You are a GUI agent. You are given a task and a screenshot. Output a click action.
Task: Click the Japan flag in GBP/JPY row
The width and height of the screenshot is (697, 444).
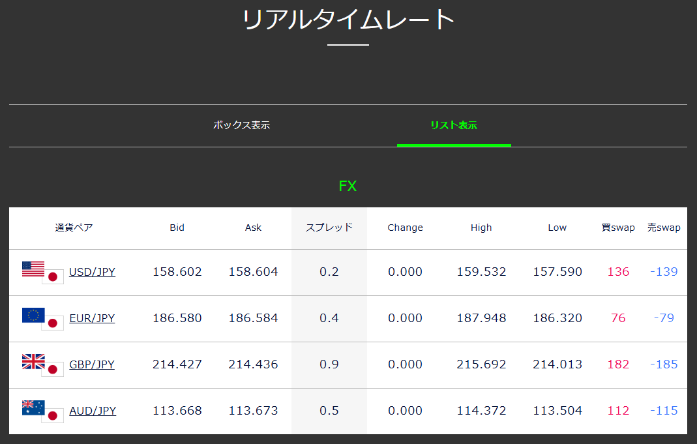tap(53, 369)
